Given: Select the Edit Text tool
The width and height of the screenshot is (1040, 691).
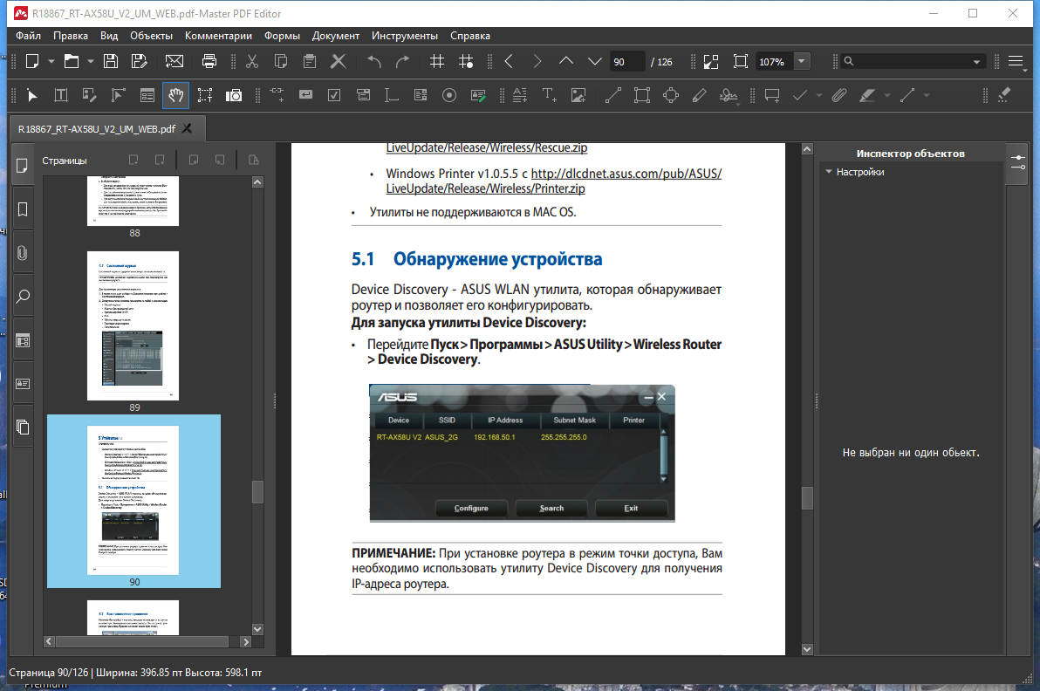Looking at the screenshot, I should click(x=61, y=95).
